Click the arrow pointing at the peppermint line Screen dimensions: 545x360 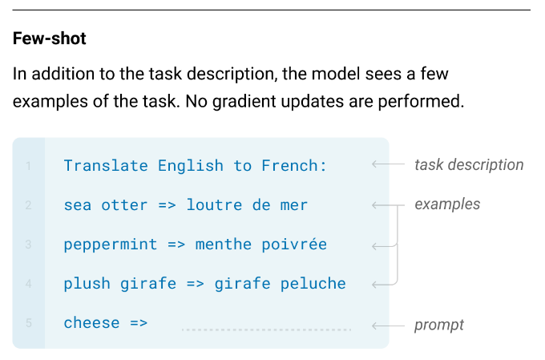tap(383, 245)
